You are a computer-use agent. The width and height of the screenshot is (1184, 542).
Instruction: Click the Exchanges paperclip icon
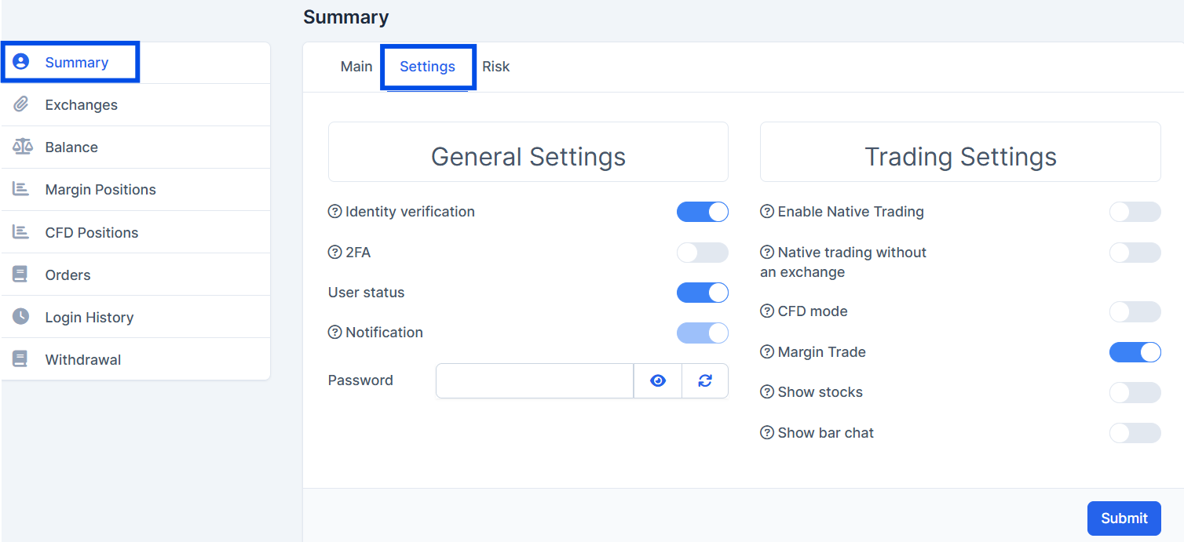click(x=20, y=104)
